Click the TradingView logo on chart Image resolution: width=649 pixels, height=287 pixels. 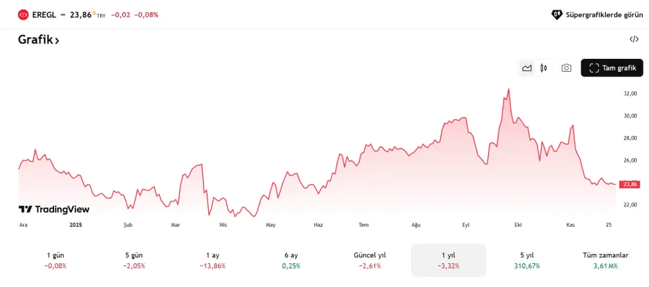[54, 209]
